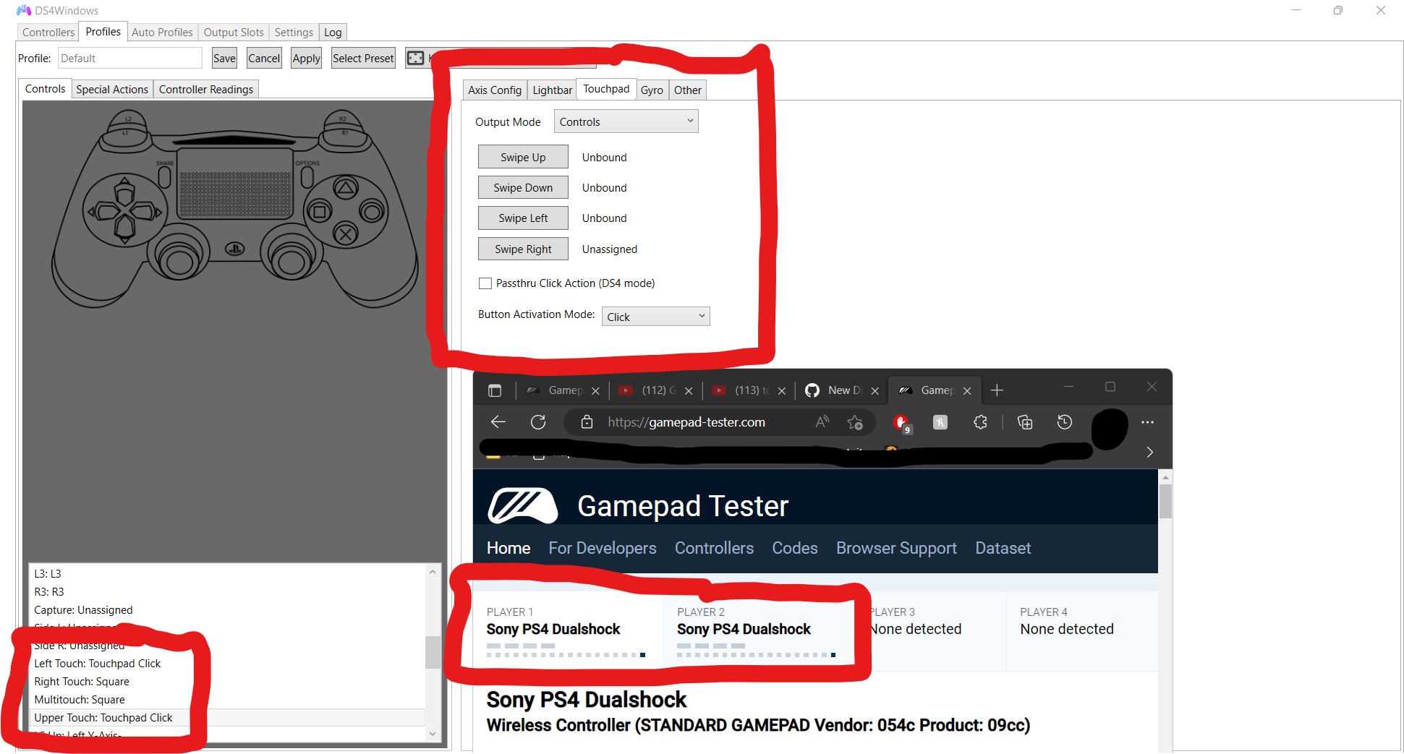Open the browser settings and more menu
This screenshot has height=754, width=1404.
1147,422
